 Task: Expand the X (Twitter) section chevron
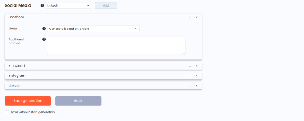[x=190, y=66]
